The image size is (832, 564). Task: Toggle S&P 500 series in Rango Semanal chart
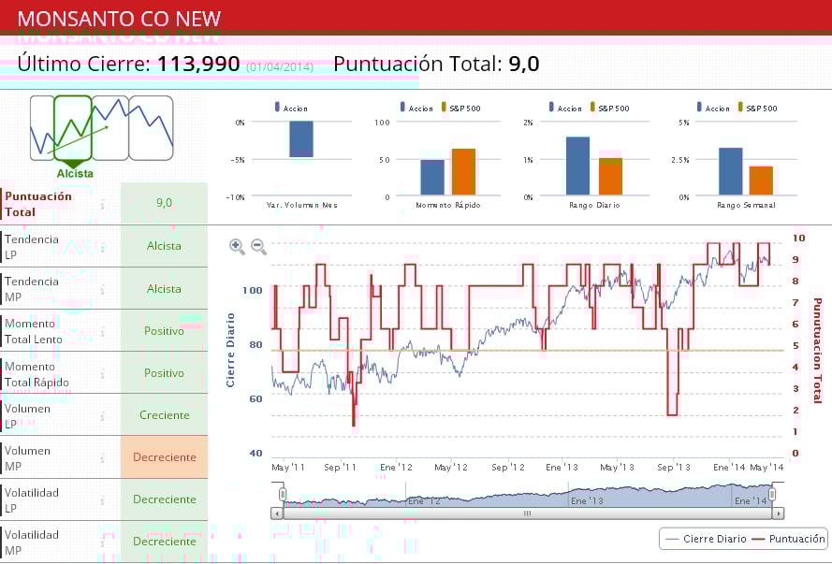coord(758,108)
